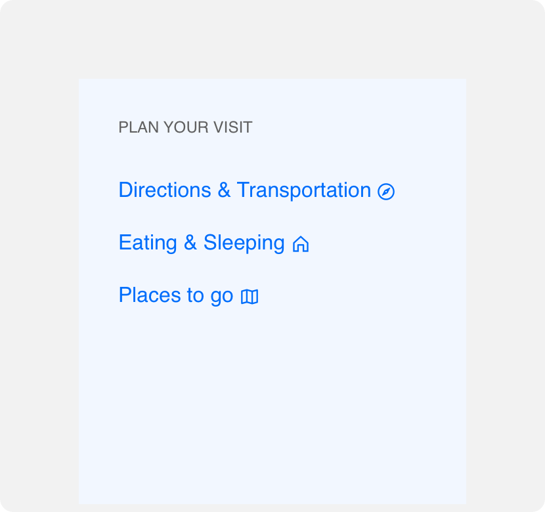Click the word Sleeping in the second link
Image resolution: width=545 pixels, height=512 pixels.
pos(244,244)
